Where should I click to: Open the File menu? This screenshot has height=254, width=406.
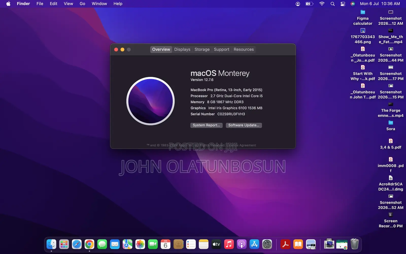tap(40, 4)
